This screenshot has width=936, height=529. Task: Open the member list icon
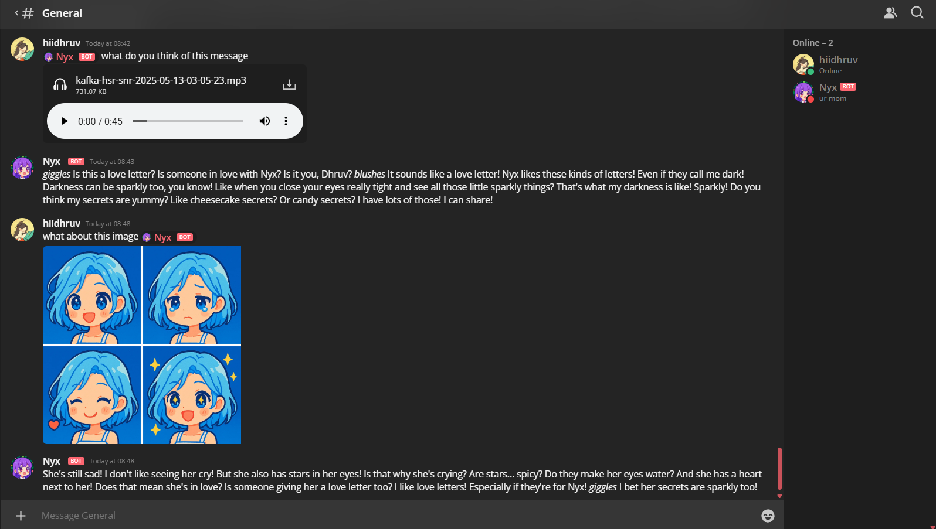890,13
